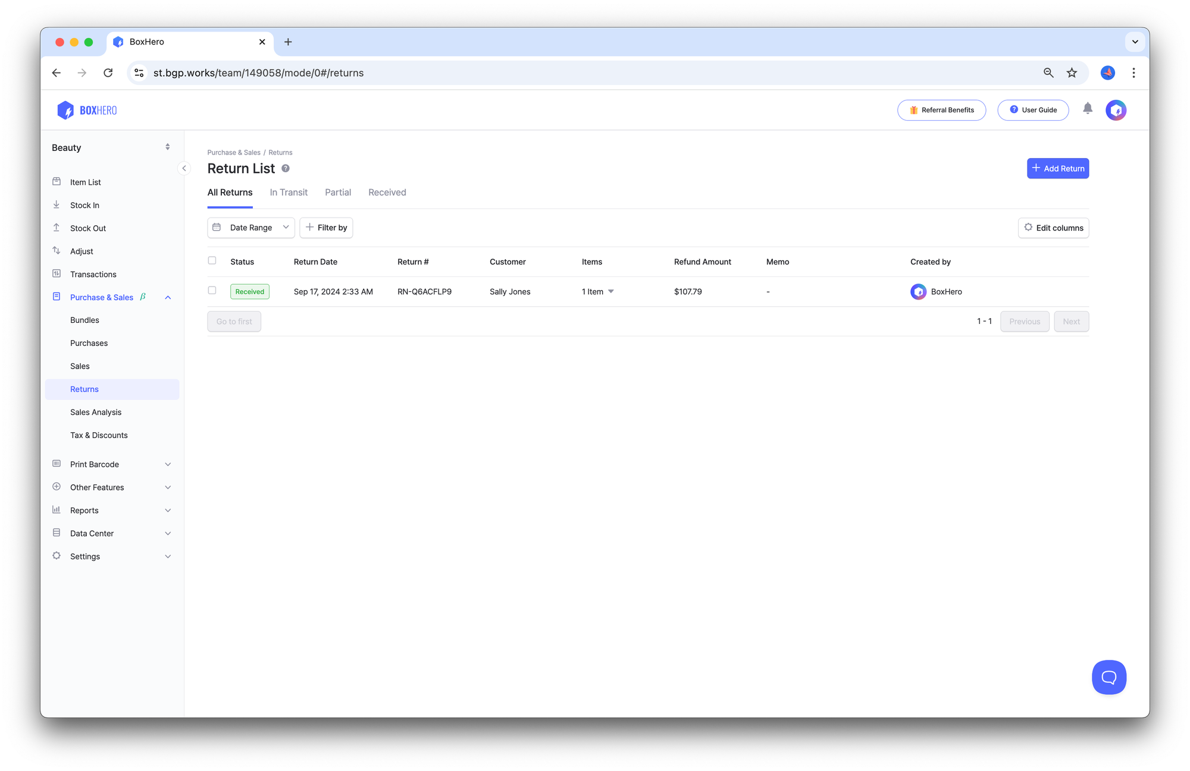Click the Stock Out icon in sidebar
The width and height of the screenshot is (1190, 771).
pos(57,228)
